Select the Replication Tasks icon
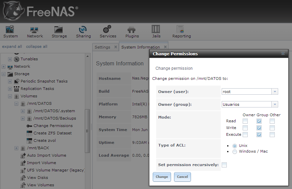The height and width of the screenshot is (189, 292). [x=17, y=89]
